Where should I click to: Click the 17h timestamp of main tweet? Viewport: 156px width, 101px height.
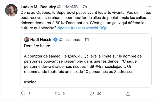tap(84, 7)
